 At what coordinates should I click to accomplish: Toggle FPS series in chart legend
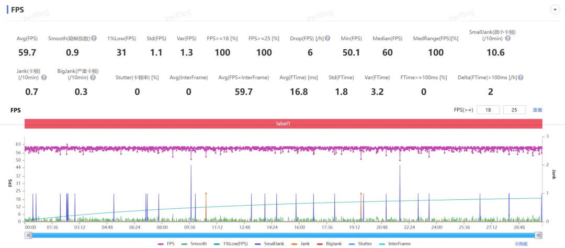[166, 244]
